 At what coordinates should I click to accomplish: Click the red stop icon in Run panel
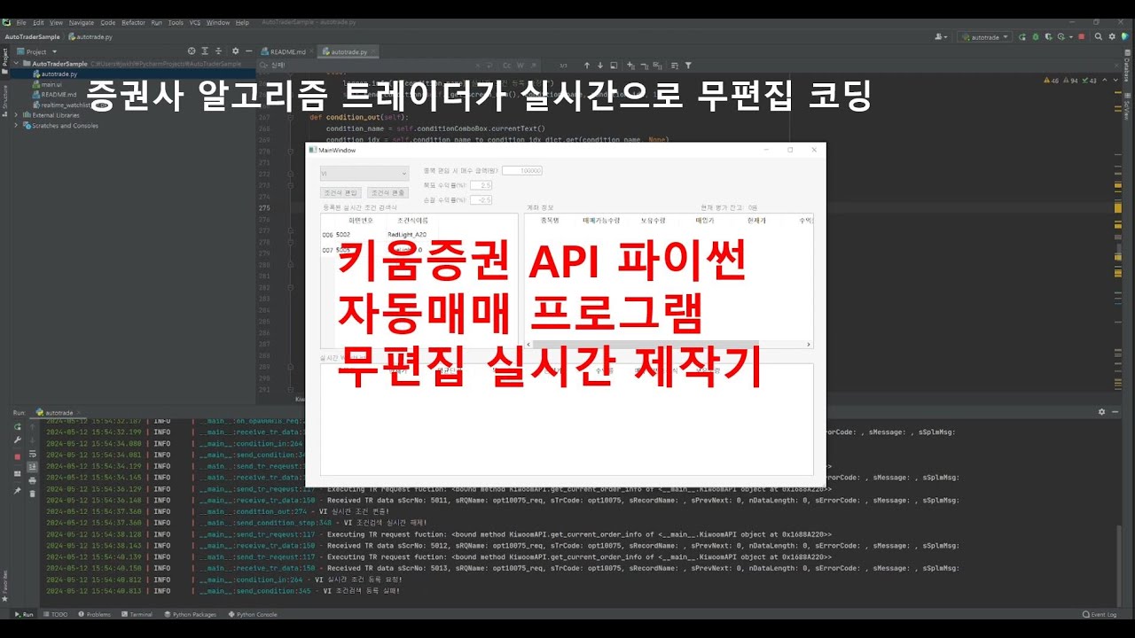click(x=17, y=455)
